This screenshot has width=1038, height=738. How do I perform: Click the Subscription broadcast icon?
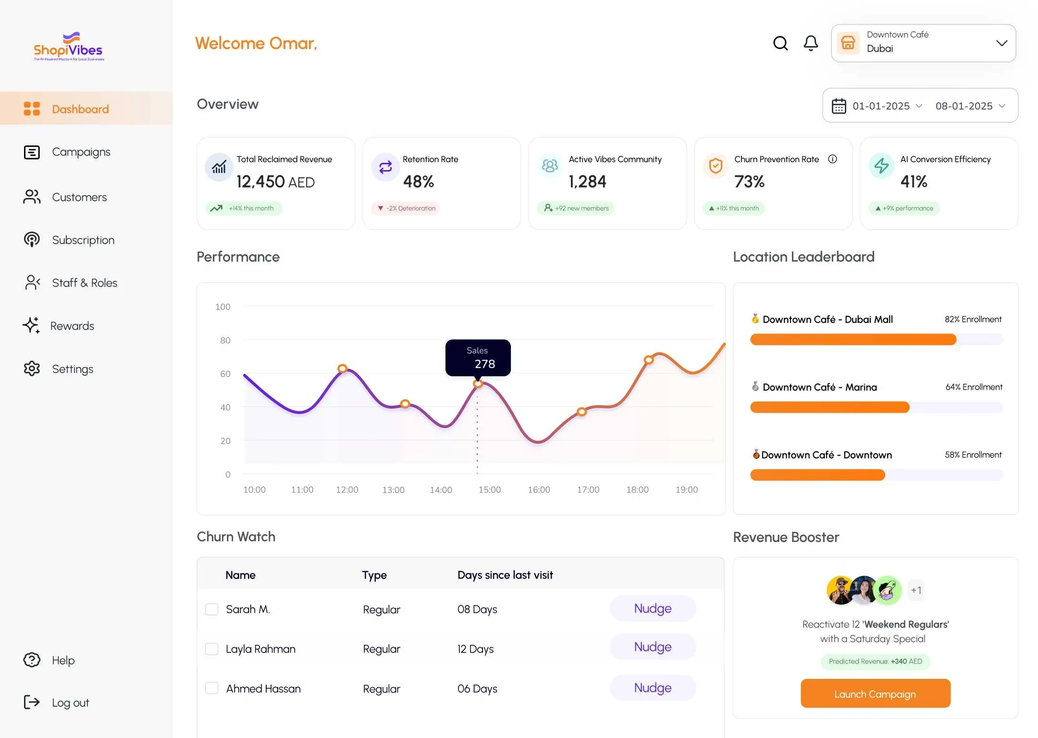(32, 240)
